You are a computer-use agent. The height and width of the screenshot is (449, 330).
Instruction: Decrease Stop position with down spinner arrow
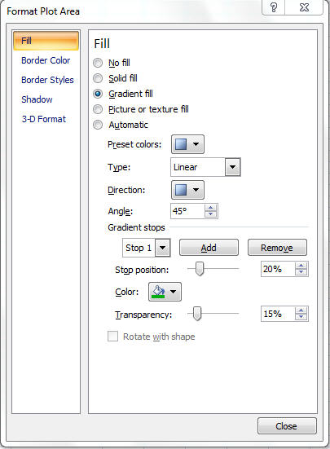coord(301,272)
